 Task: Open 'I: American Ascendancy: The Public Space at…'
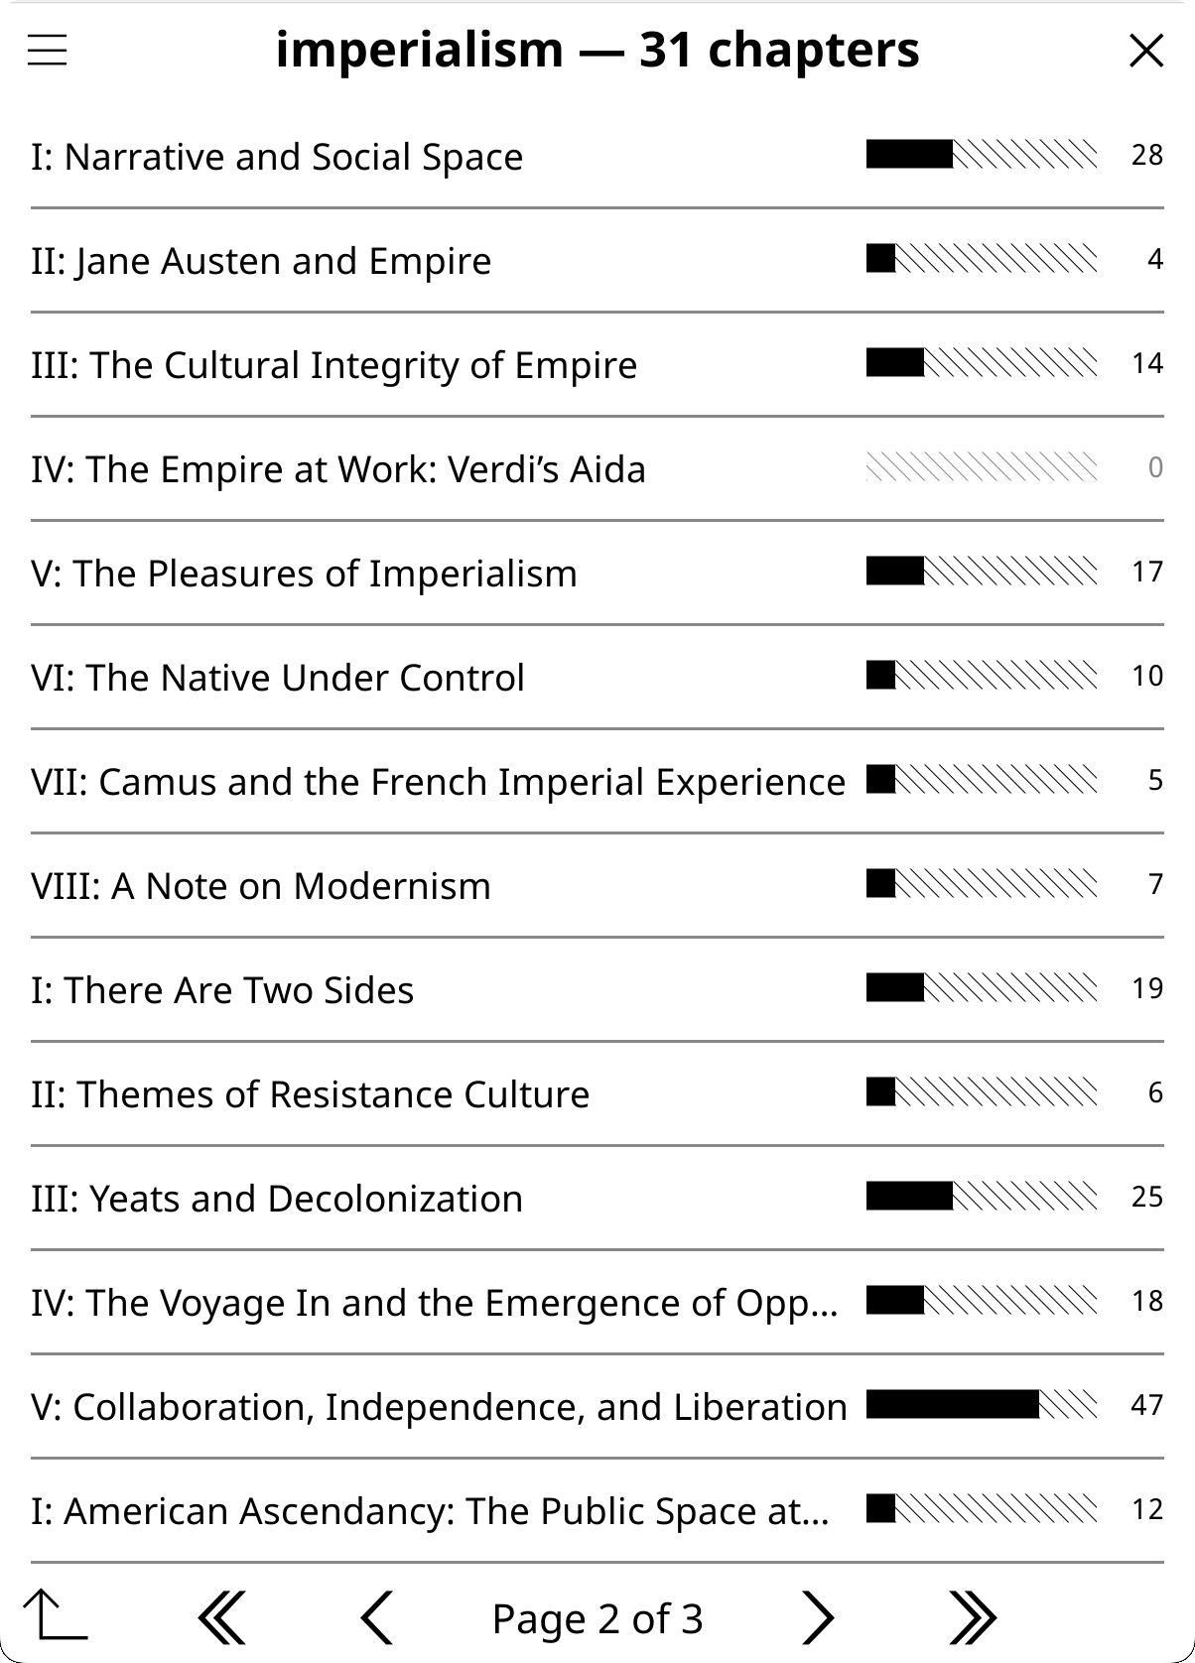point(597,1511)
